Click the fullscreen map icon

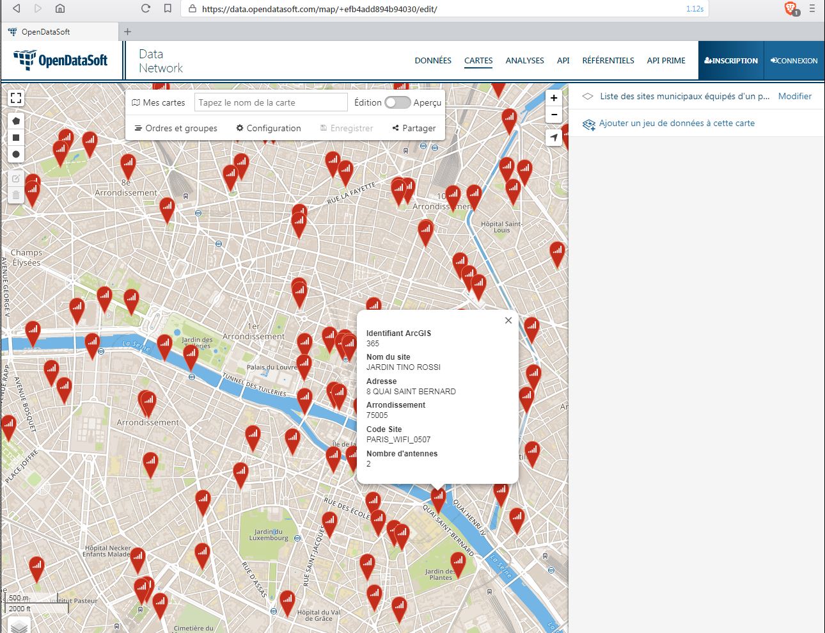16,98
